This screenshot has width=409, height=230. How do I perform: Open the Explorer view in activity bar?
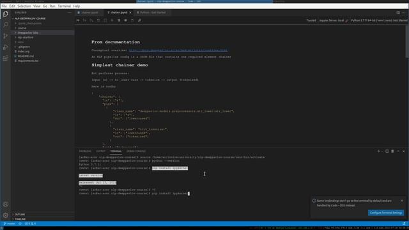pos(6,14)
